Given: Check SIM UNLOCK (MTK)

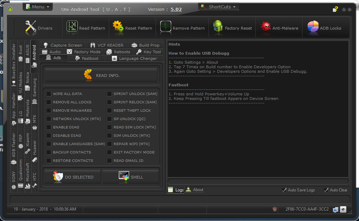Looking at the screenshot, I should (x=110, y=136).
